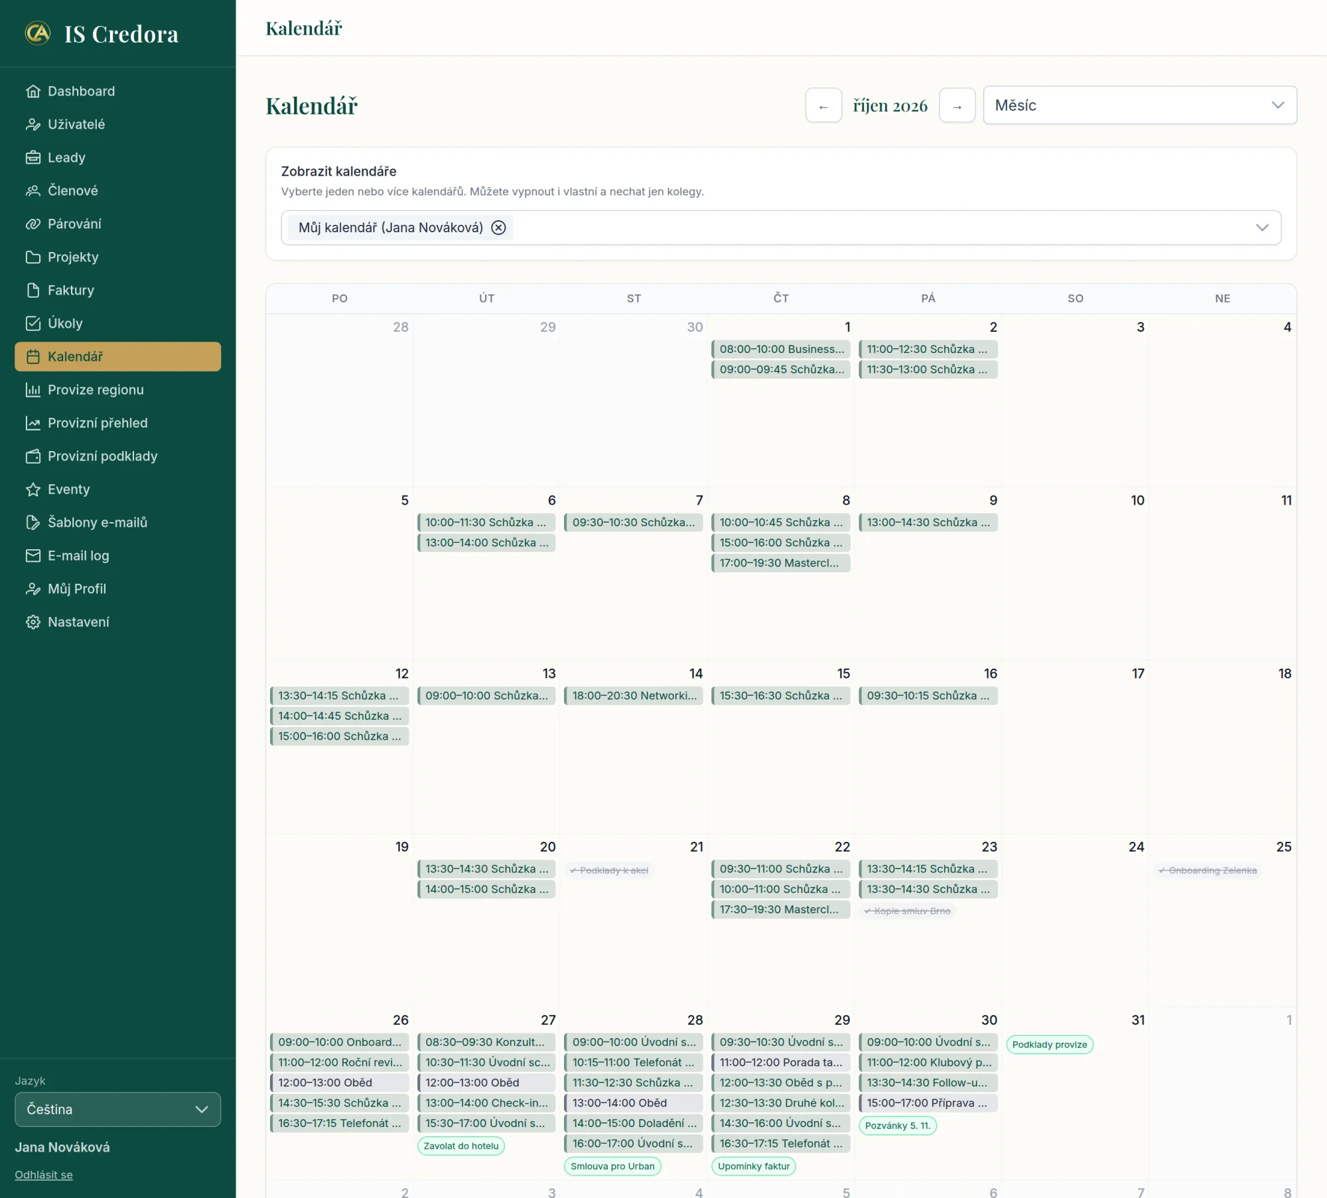Click the IS Credora logo icon
The width and height of the screenshot is (1327, 1198).
pos(38,33)
